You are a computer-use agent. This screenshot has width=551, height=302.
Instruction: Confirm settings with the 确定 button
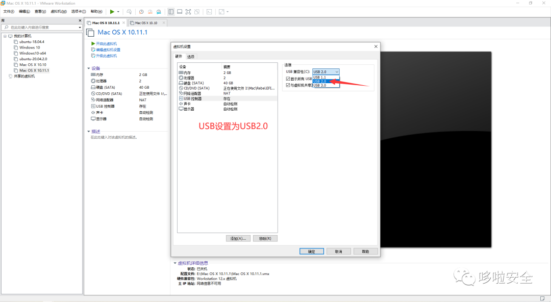312,251
